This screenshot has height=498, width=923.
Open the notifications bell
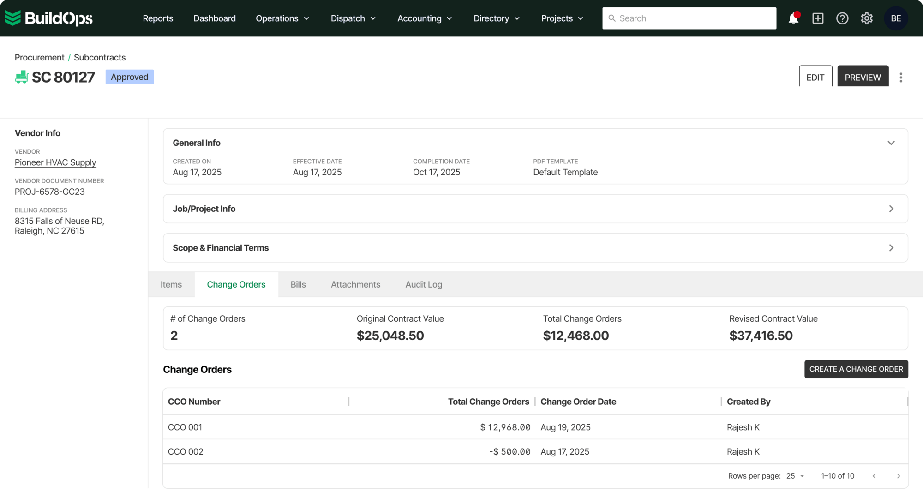pyautogui.click(x=793, y=18)
